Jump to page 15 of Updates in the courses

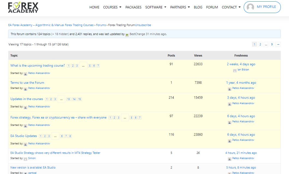click(x=79, y=99)
